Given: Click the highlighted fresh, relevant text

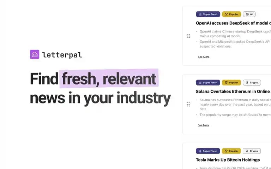Looking at the screenshot, I should (x=109, y=79).
